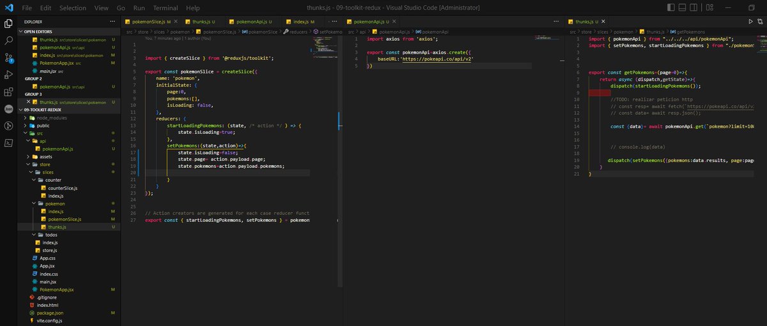Image resolution: width=767 pixels, height=326 pixels.
Task: Click the VS Code logo icon
Action: (8, 8)
